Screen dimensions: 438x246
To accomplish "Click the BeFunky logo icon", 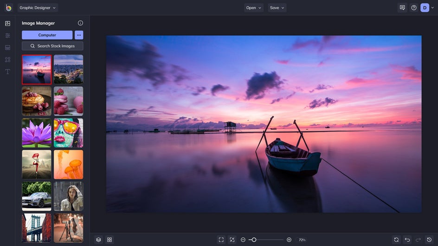I will click(9, 8).
